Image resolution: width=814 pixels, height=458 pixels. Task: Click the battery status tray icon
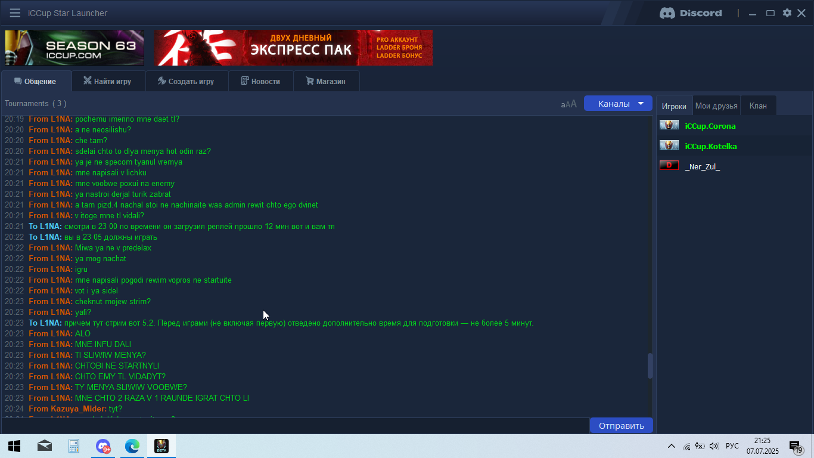pos(700,446)
